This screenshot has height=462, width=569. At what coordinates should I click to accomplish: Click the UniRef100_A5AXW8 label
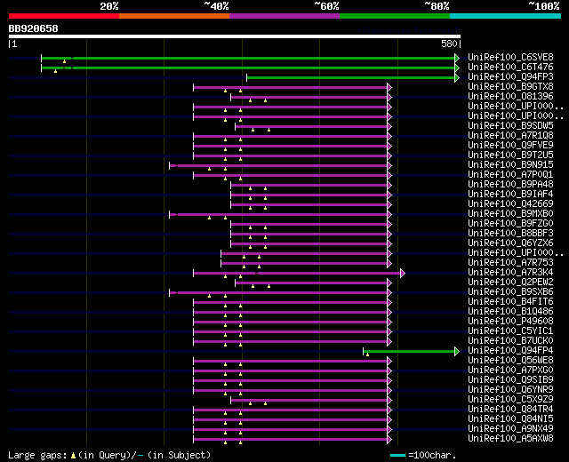(x=510, y=439)
